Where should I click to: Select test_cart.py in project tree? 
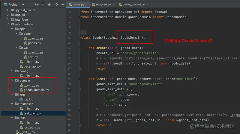(x=32, y=113)
